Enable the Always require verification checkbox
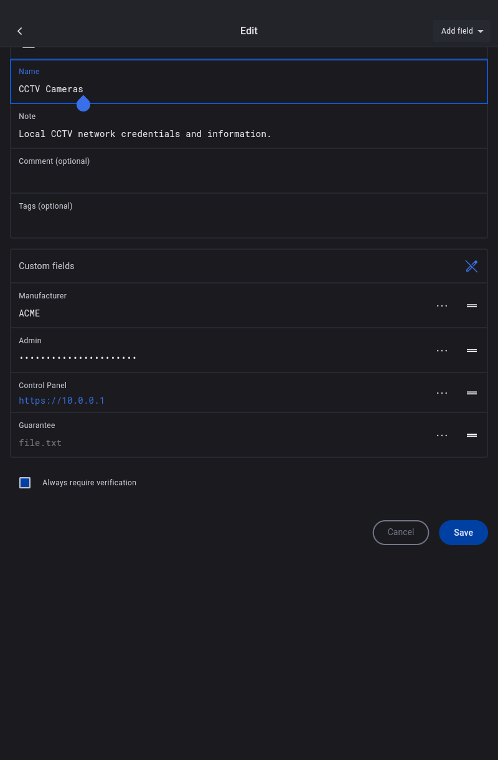Screen dimensions: 498x760 [x=25, y=483]
